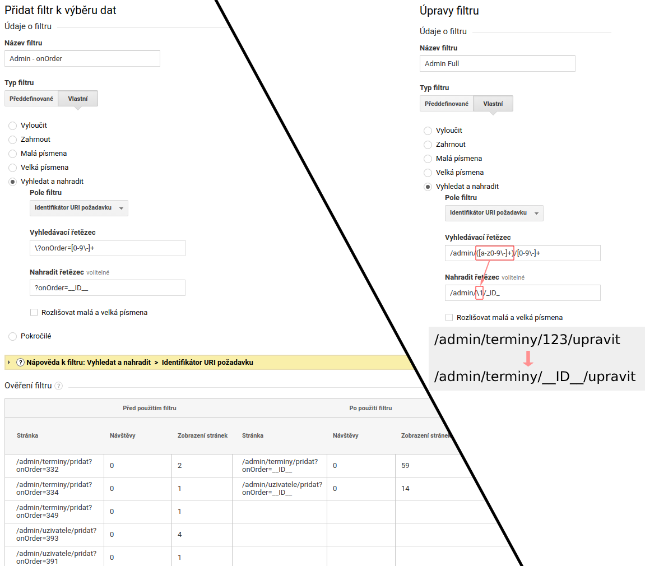Select the Pokročilé radio option
This screenshot has width=645, height=566.
point(13,336)
